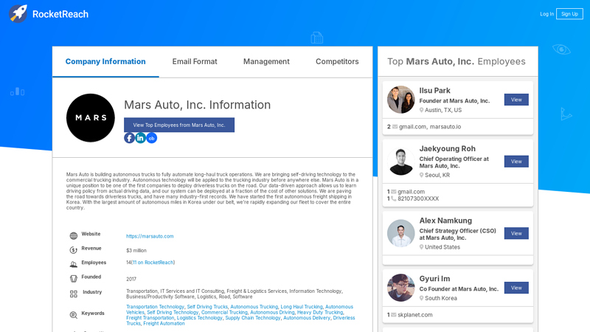Open Gyuri Im's profile photo
Viewport: 590px width, 332px height.
pyautogui.click(x=400, y=288)
